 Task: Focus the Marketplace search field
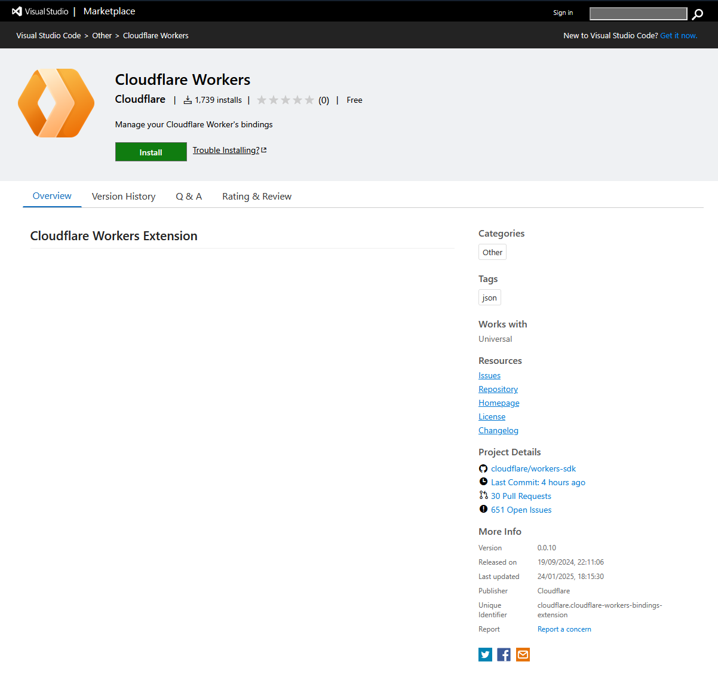point(638,14)
